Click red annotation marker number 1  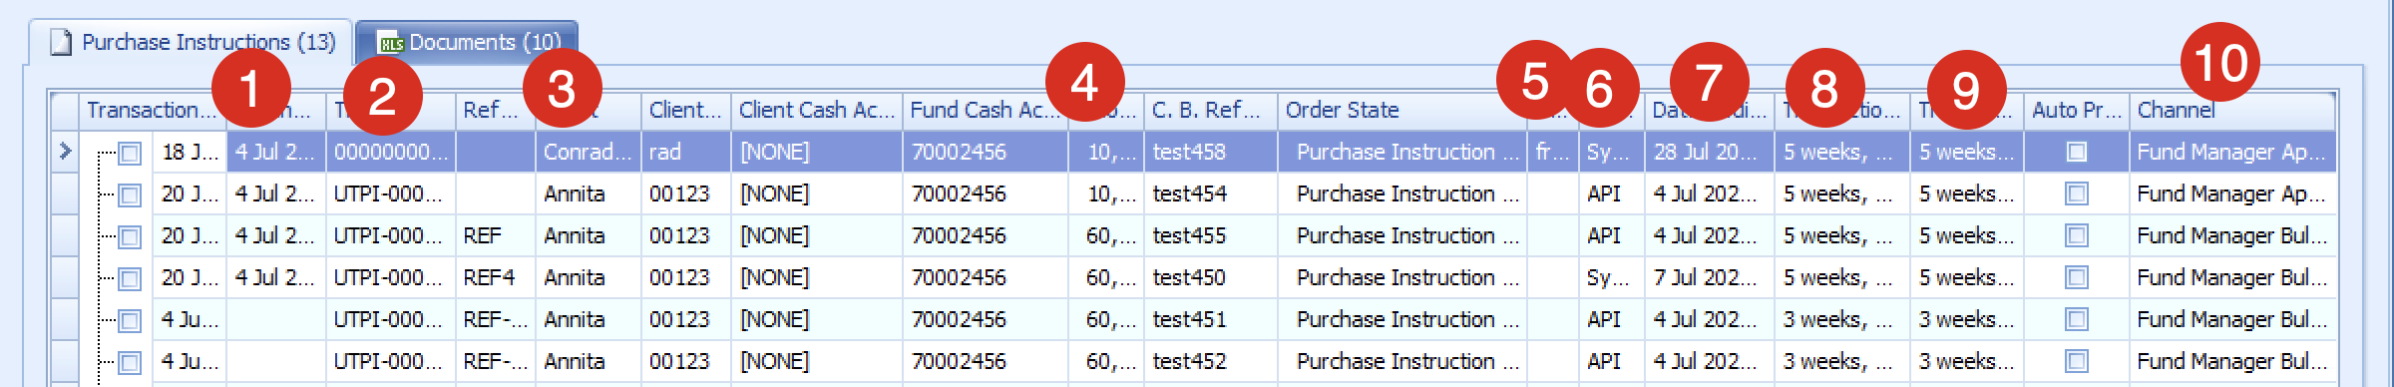251,88
